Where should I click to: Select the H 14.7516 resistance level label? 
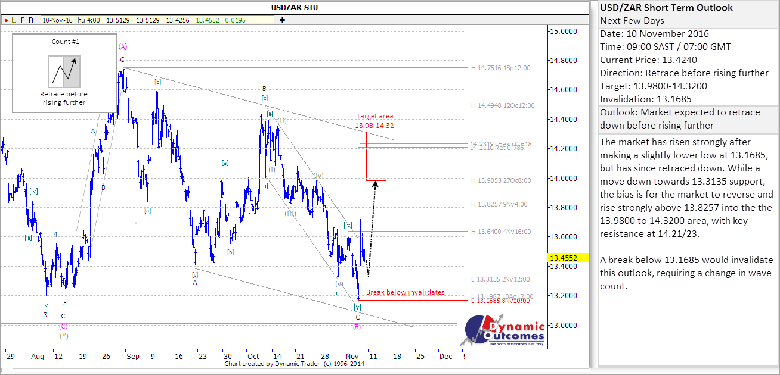coord(500,68)
